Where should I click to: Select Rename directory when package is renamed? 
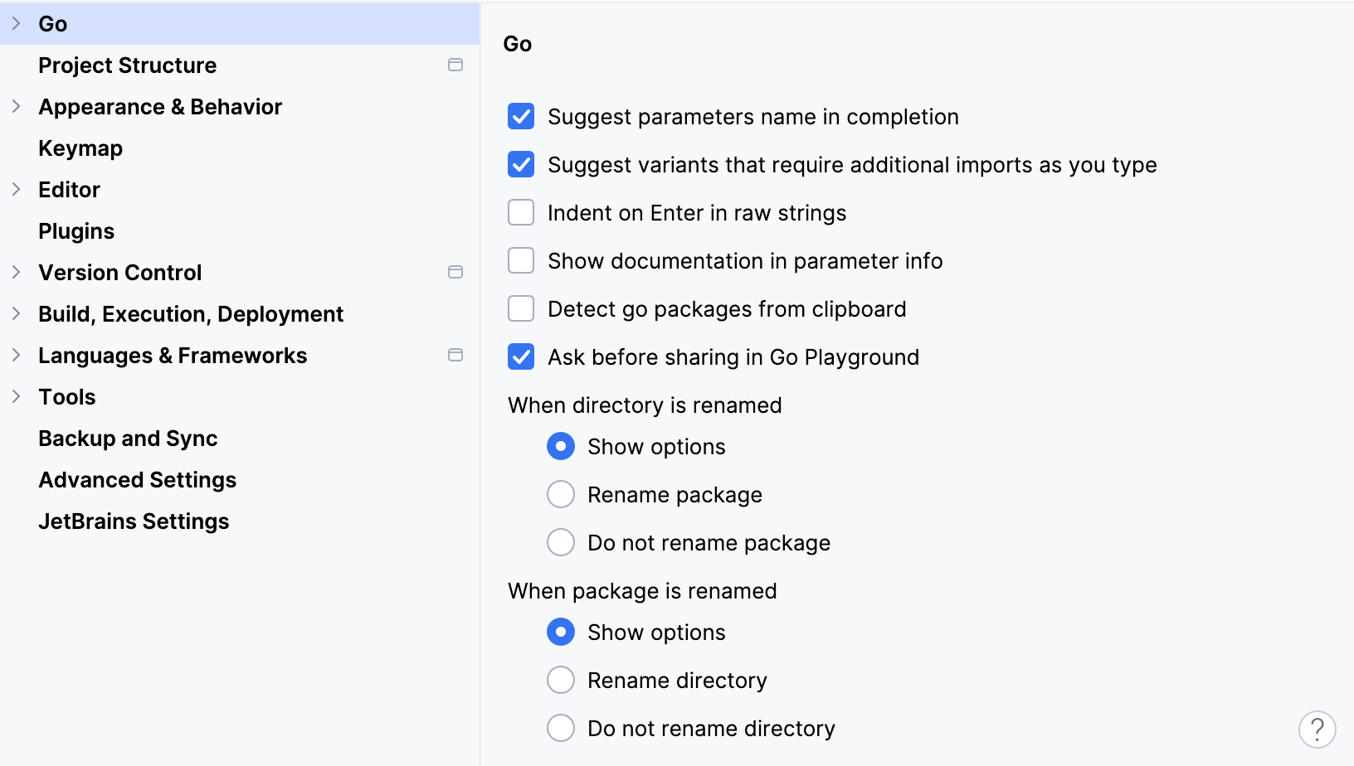(x=561, y=680)
